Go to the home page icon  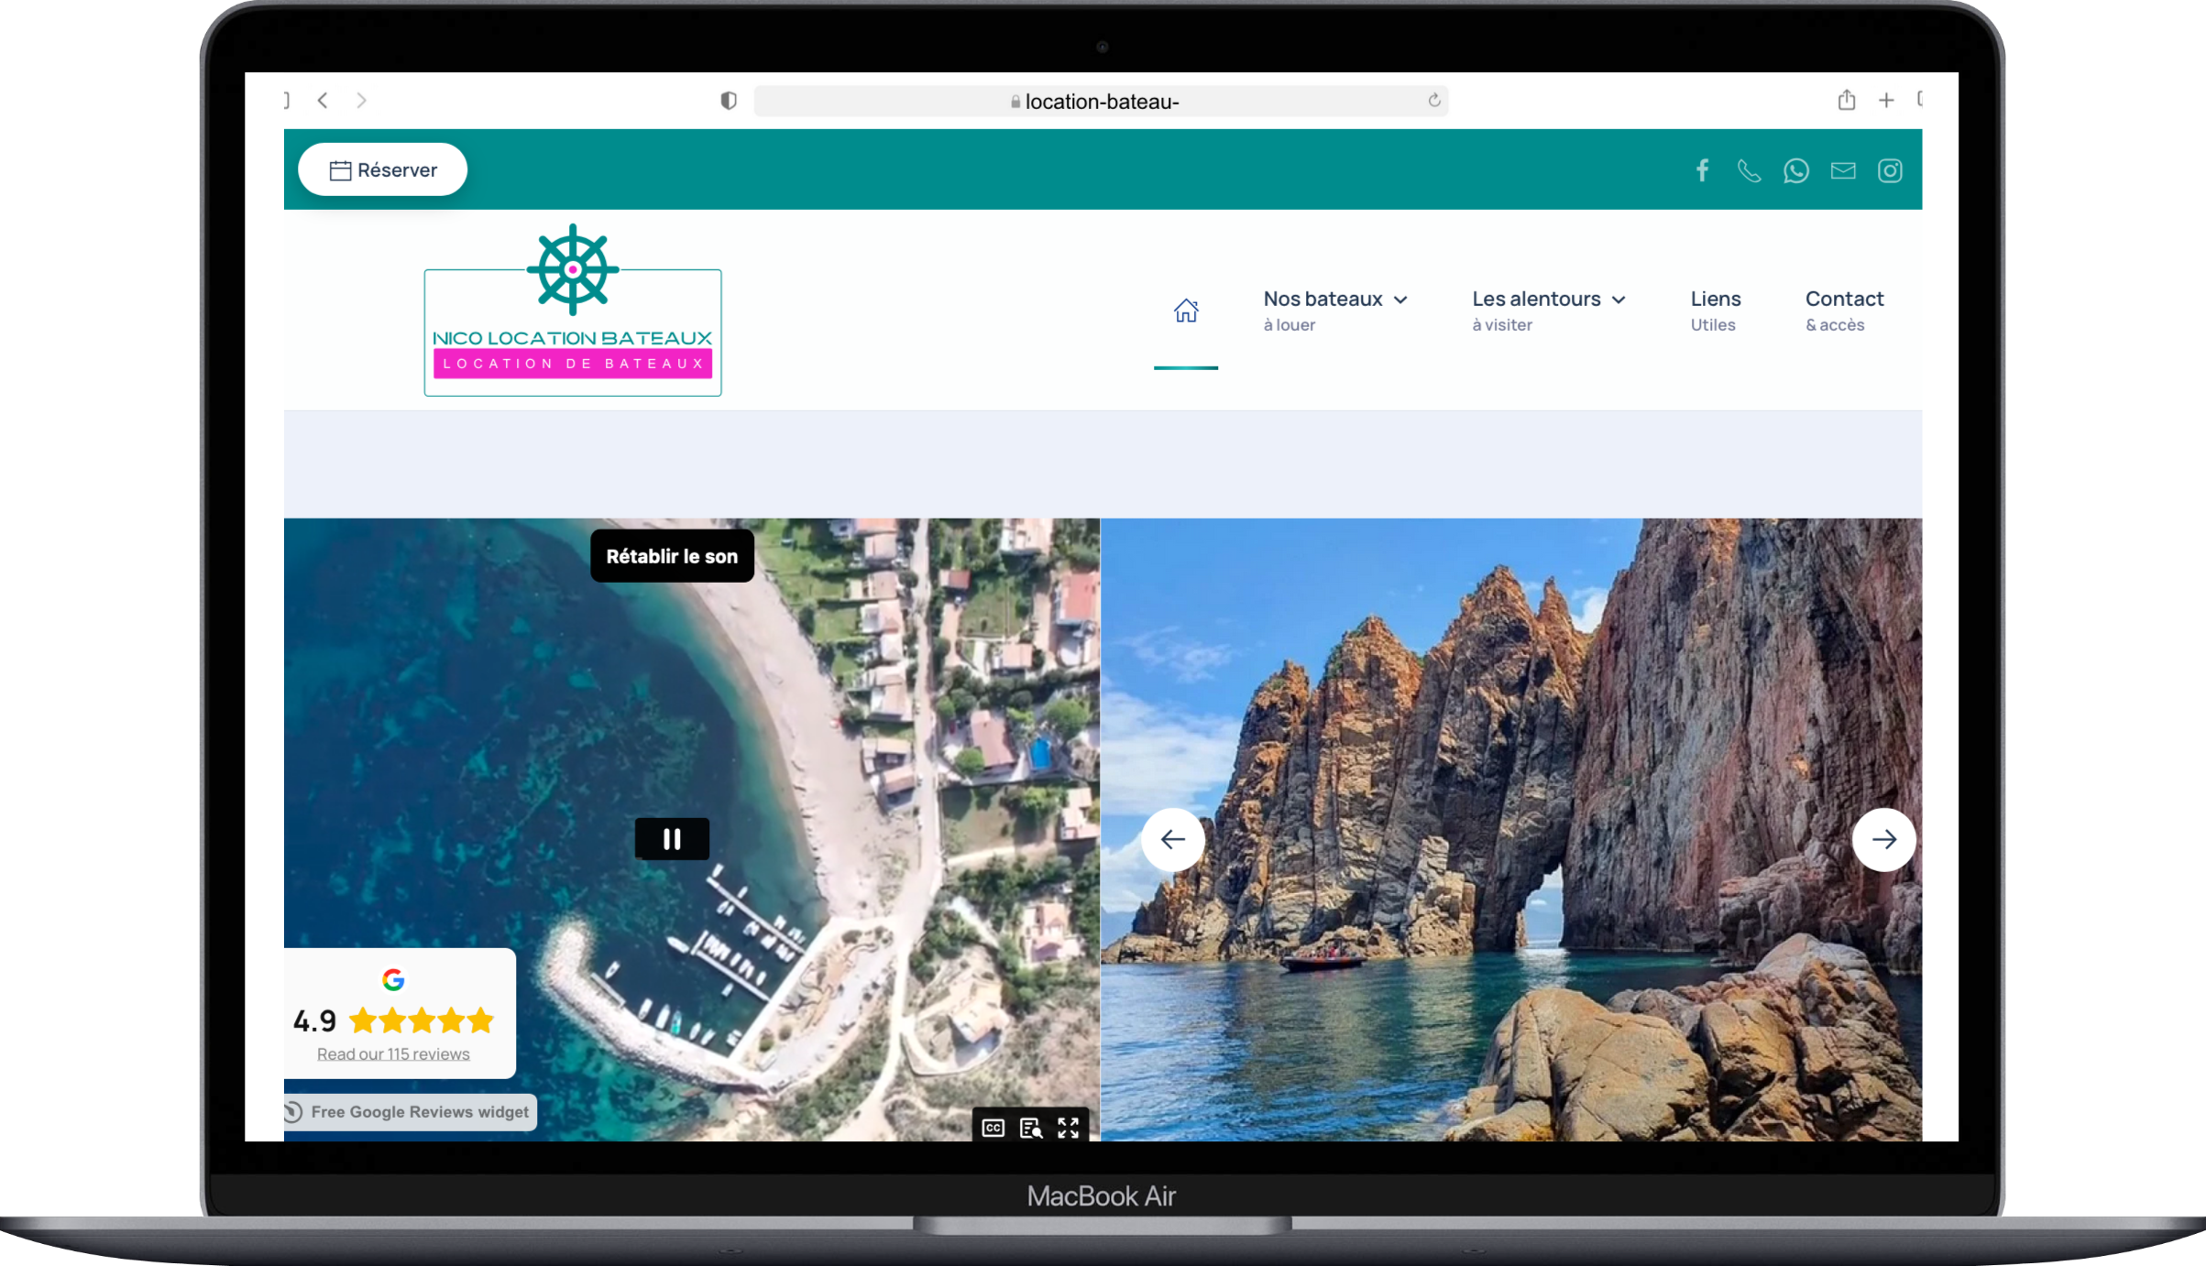[1186, 311]
